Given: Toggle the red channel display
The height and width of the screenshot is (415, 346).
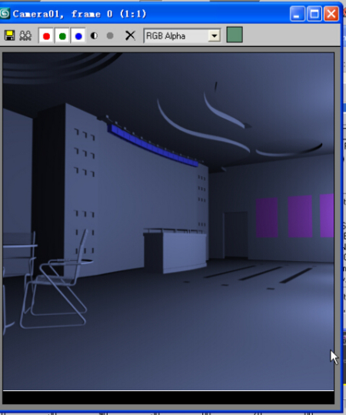Looking at the screenshot, I should tap(47, 35).
